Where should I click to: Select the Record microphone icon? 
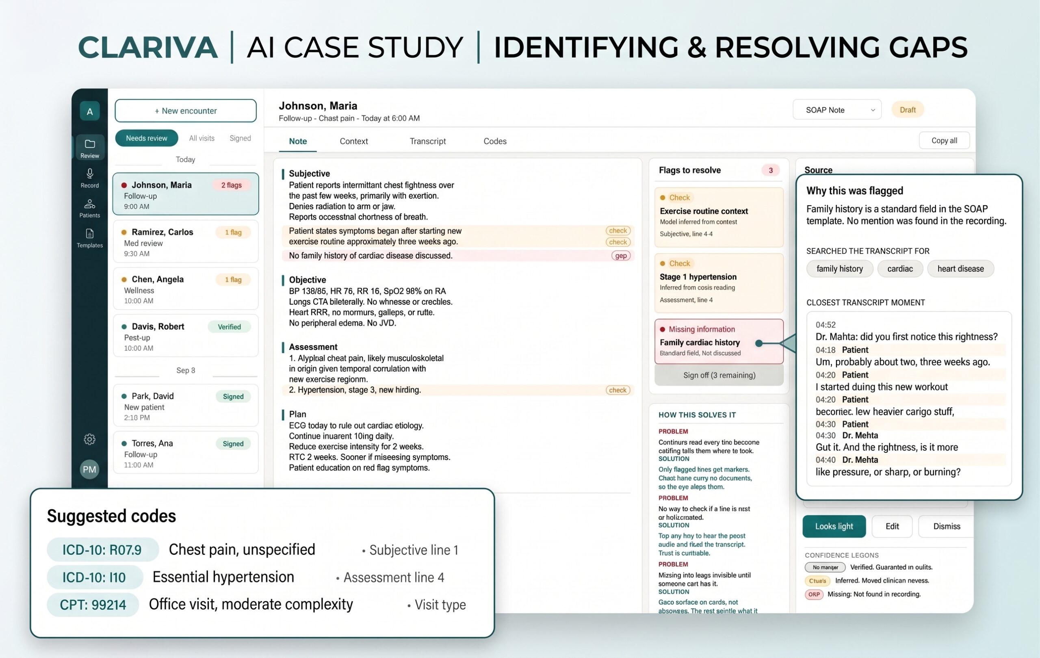coord(89,178)
